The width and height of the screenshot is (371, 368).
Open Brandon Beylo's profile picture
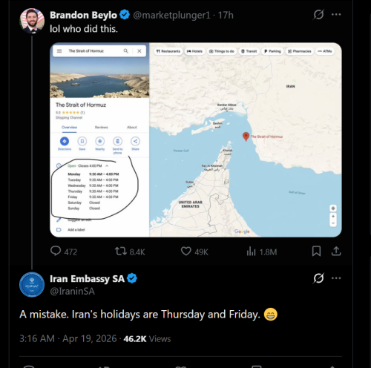[x=32, y=21]
